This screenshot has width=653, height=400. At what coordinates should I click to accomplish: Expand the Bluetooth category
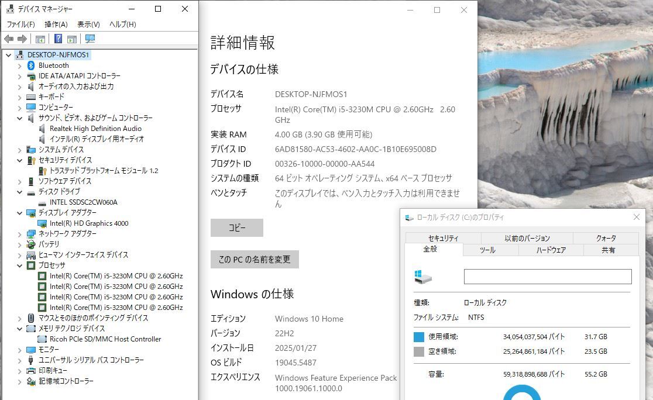click(19, 65)
